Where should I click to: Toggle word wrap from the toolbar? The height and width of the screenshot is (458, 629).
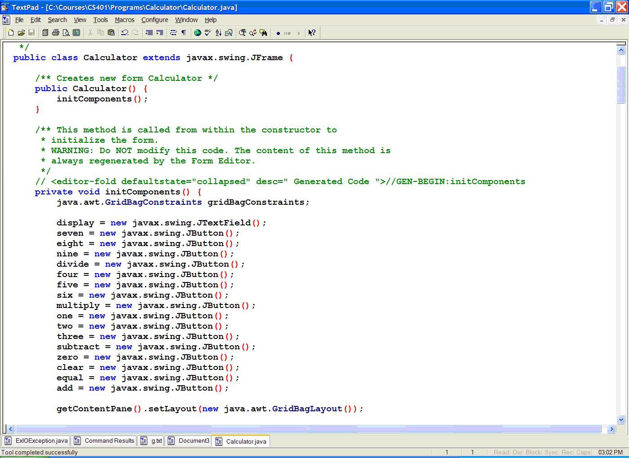(173, 33)
